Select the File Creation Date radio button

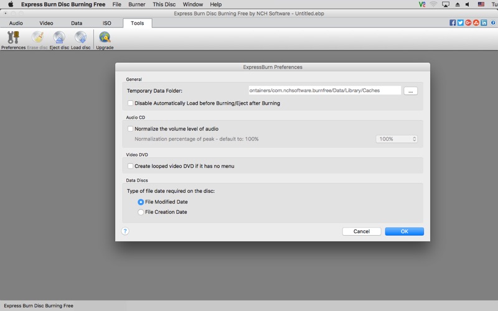click(x=141, y=212)
